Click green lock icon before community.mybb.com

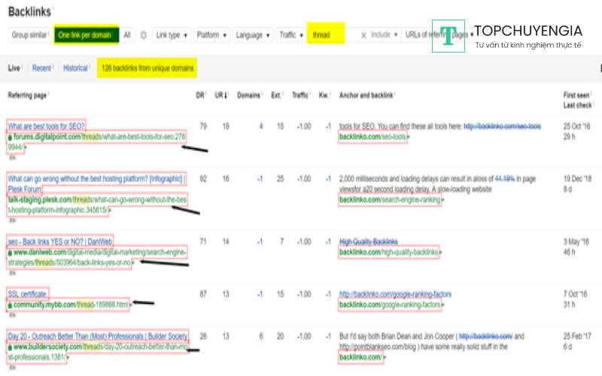[x=10, y=305]
